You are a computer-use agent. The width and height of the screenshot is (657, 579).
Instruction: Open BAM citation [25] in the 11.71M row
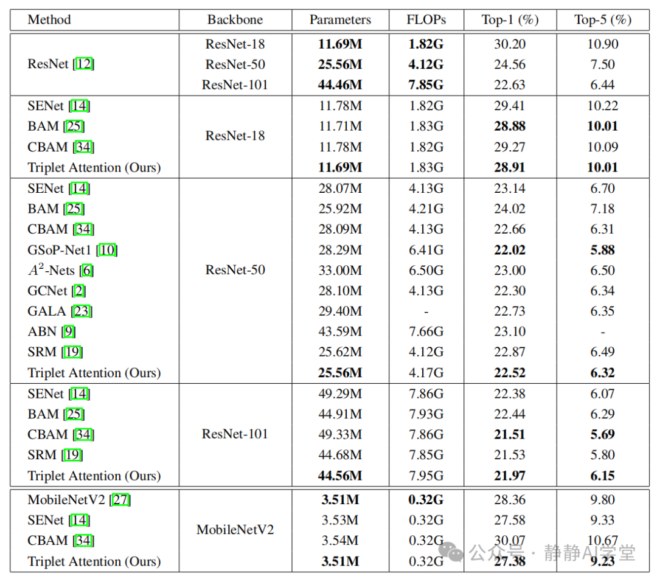(74, 126)
